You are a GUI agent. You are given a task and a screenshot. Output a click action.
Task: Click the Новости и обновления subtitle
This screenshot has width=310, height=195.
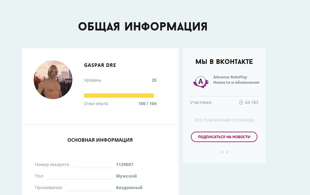(236, 82)
